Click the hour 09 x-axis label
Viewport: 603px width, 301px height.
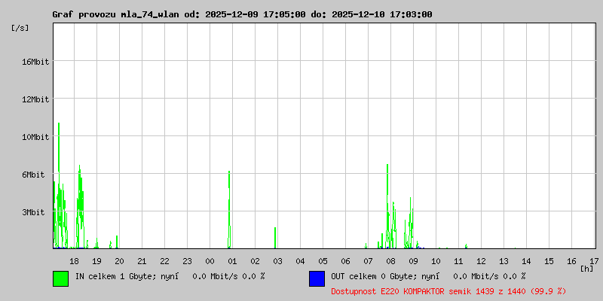tap(413, 261)
